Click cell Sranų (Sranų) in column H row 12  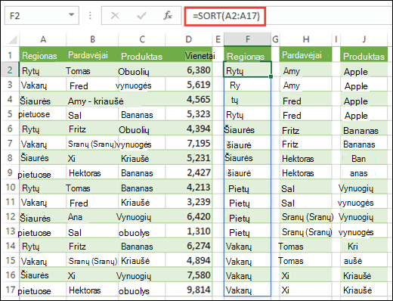306,216
